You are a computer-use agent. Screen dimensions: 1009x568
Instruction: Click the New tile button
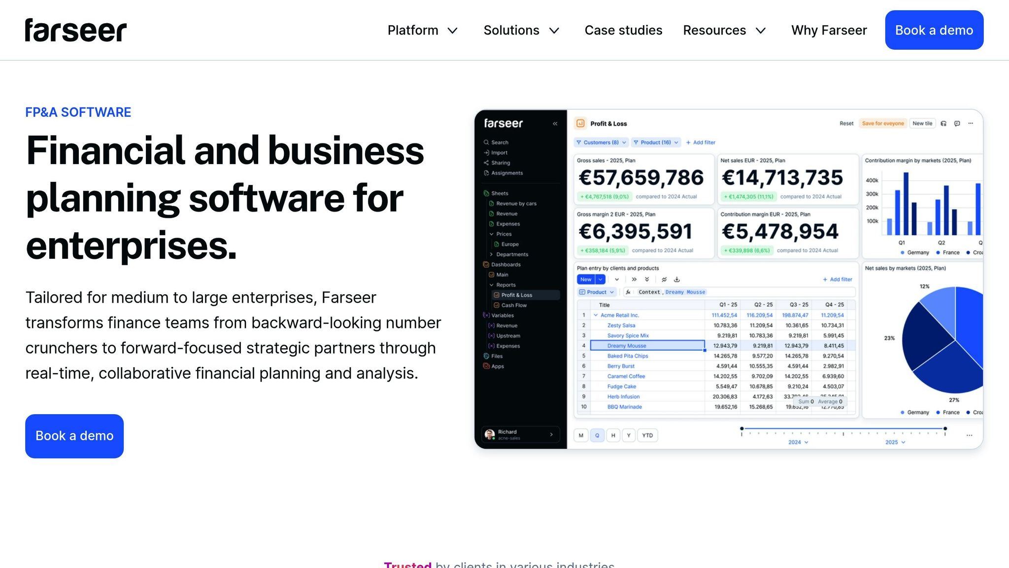(922, 123)
